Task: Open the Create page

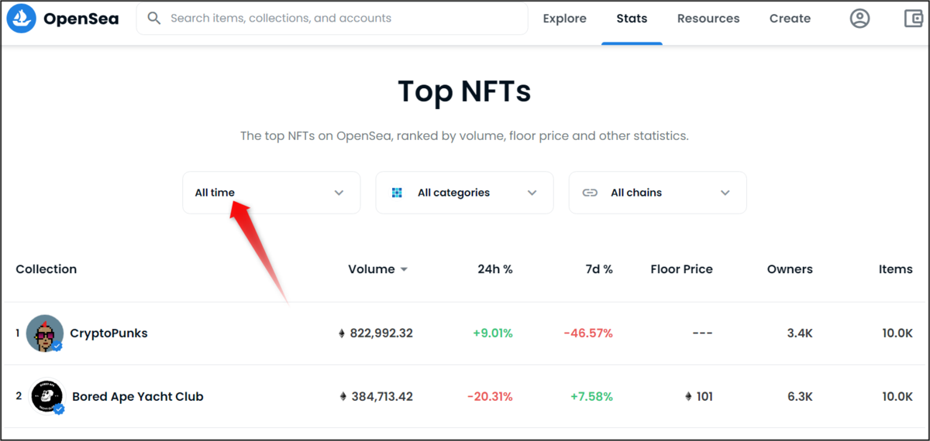Action: [790, 19]
